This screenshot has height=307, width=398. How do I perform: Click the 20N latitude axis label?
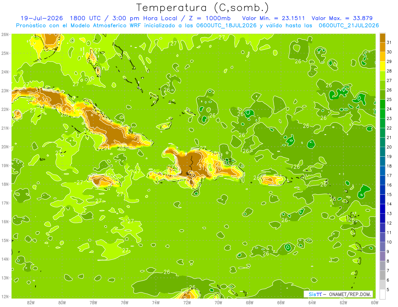[x=5, y=147]
